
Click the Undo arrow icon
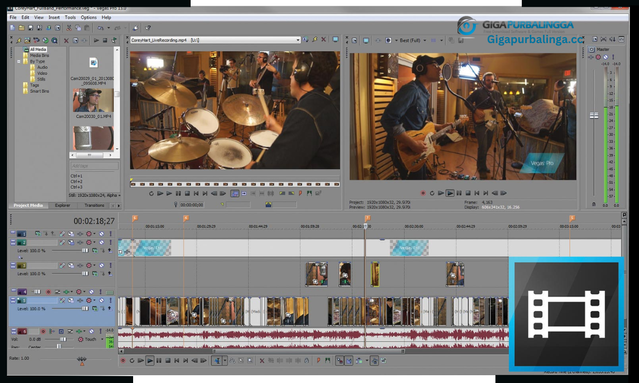pos(100,28)
